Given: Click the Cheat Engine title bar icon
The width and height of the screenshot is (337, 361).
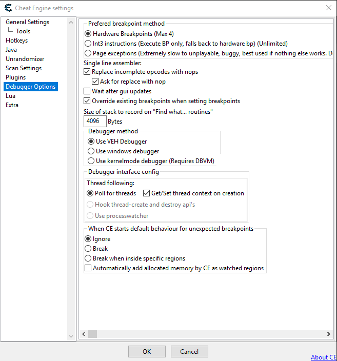Looking at the screenshot, I should (x=8, y=8).
